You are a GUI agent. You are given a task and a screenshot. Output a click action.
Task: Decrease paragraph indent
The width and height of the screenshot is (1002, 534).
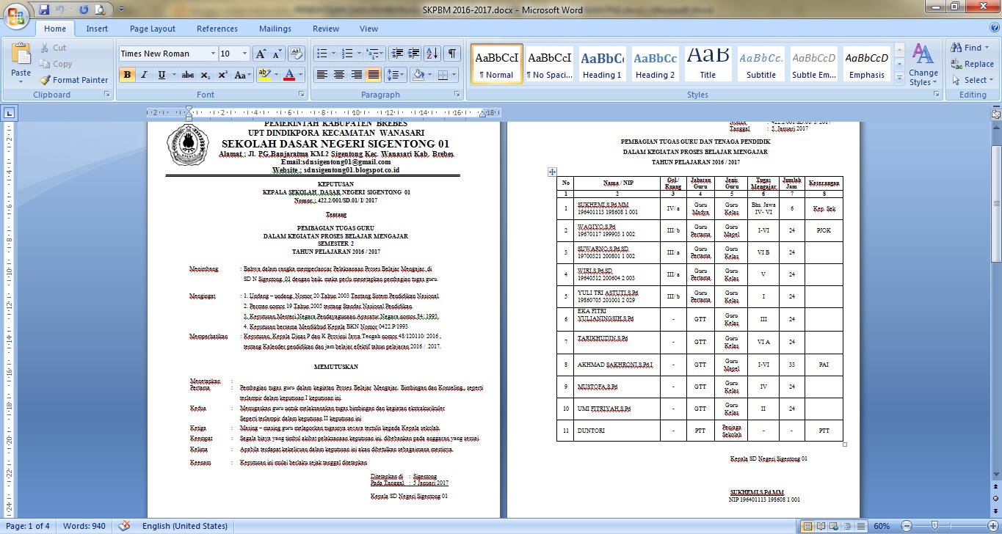coord(397,54)
